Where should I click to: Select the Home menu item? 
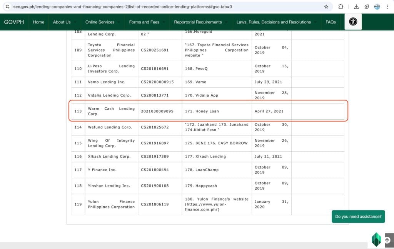pyautogui.click(x=38, y=22)
